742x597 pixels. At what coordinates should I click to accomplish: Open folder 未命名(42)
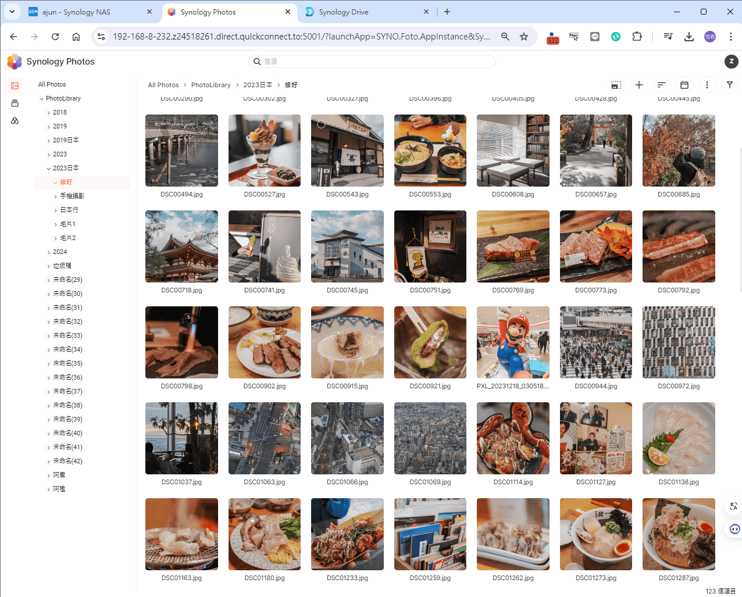coord(67,461)
